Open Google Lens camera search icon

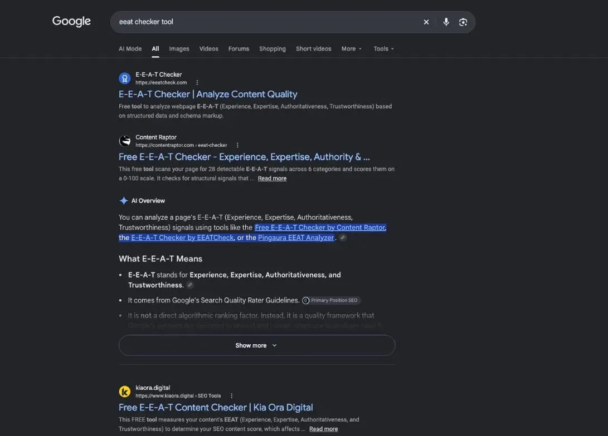(x=463, y=22)
